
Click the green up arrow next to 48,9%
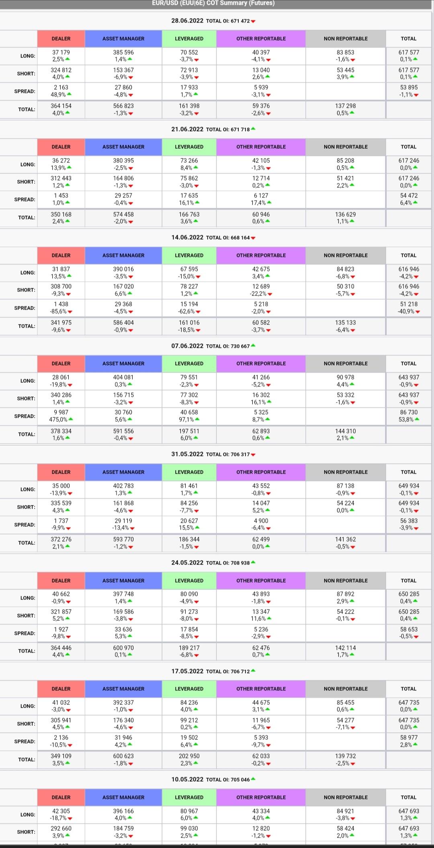click(69, 94)
